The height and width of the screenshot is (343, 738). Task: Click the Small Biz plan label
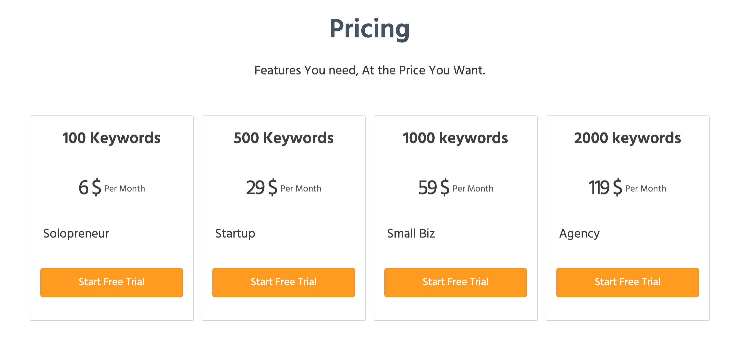[411, 233]
